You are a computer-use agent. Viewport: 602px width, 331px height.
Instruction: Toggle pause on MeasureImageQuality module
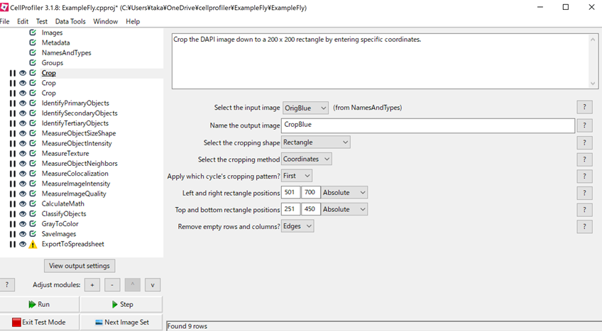pyautogui.click(x=13, y=193)
